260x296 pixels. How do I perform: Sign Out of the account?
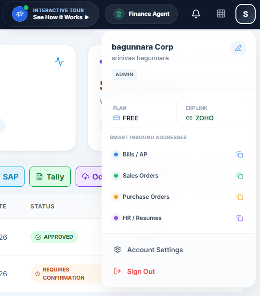point(179,271)
